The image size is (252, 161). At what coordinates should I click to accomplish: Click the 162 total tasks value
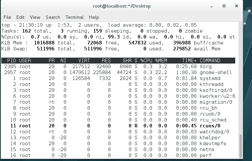pos(26,31)
